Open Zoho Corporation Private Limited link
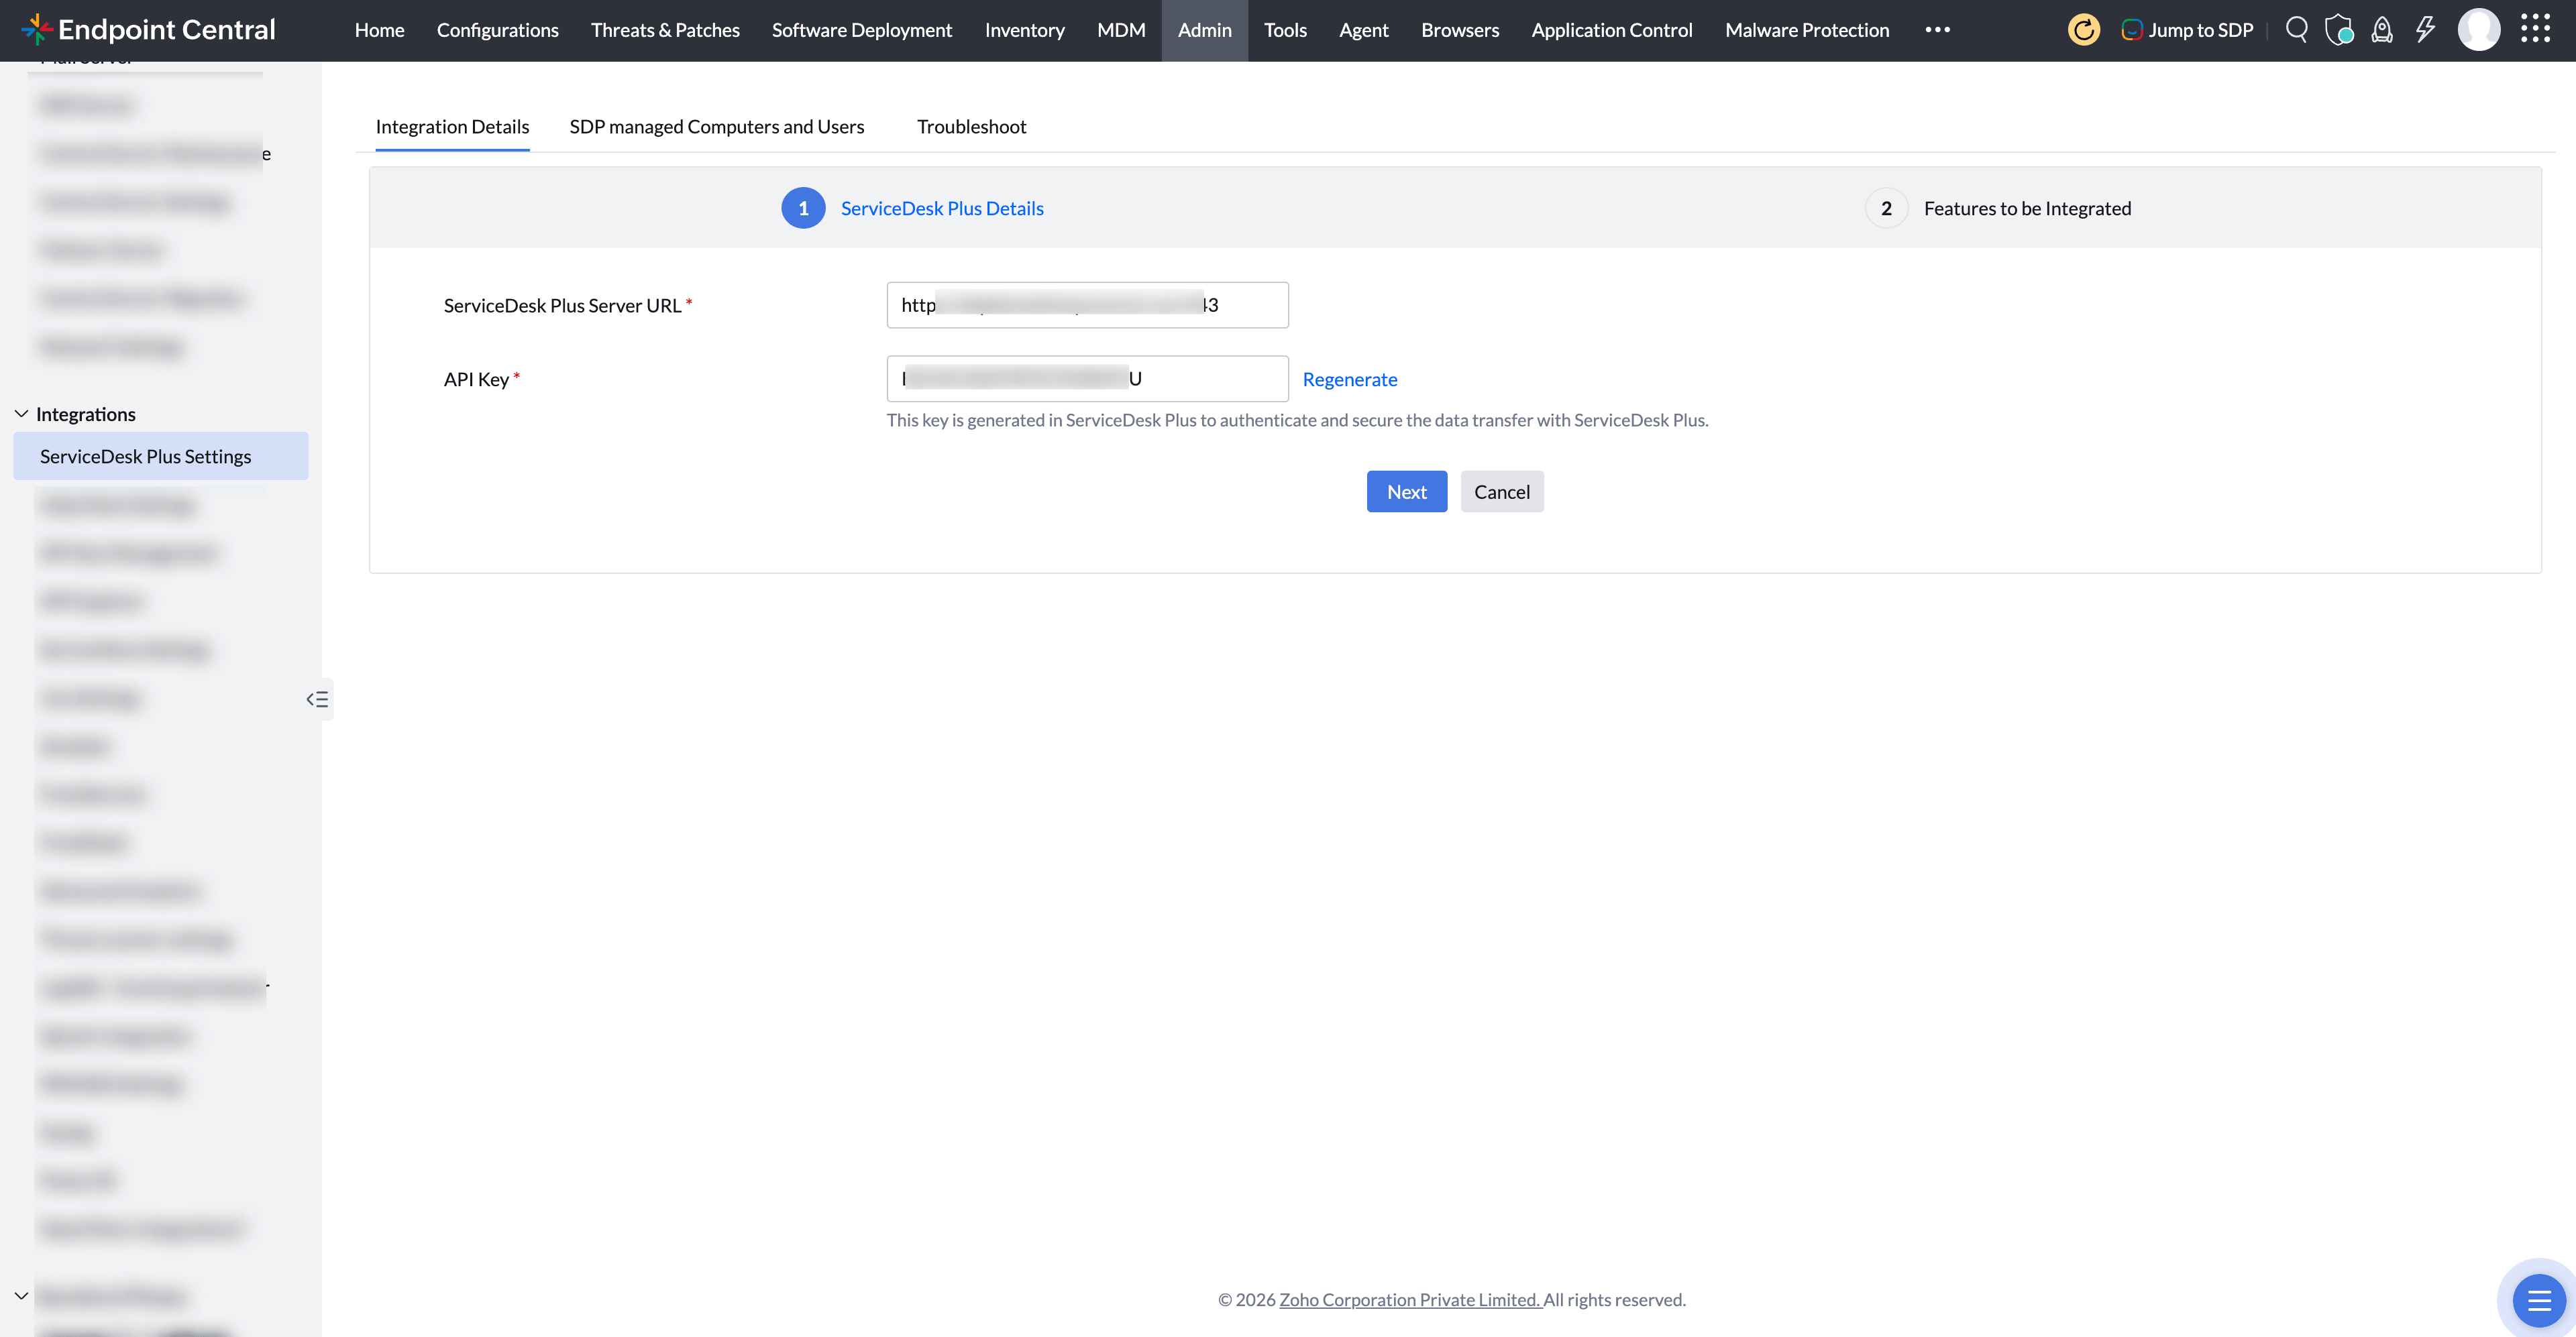This screenshot has height=1337, width=2576. click(x=1410, y=1299)
